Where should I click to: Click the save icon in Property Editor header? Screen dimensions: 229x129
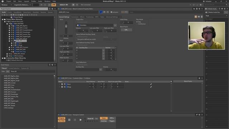(197, 9)
